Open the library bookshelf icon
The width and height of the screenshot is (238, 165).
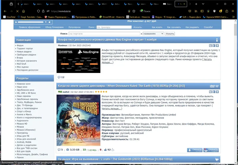pos(196,11)
